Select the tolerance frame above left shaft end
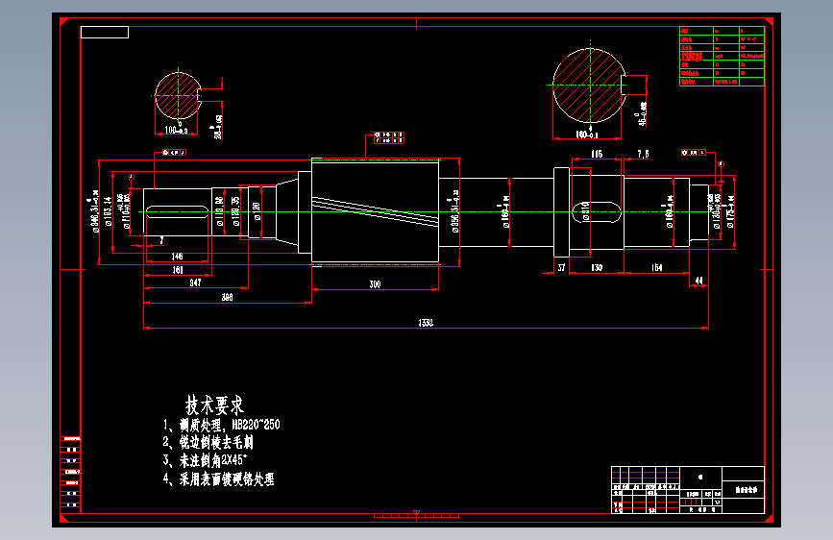The image size is (833, 540). point(174,153)
